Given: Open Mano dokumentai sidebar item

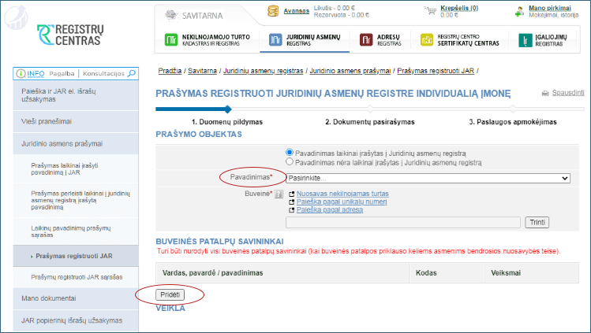Looking at the screenshot, I should click(76, 298).
